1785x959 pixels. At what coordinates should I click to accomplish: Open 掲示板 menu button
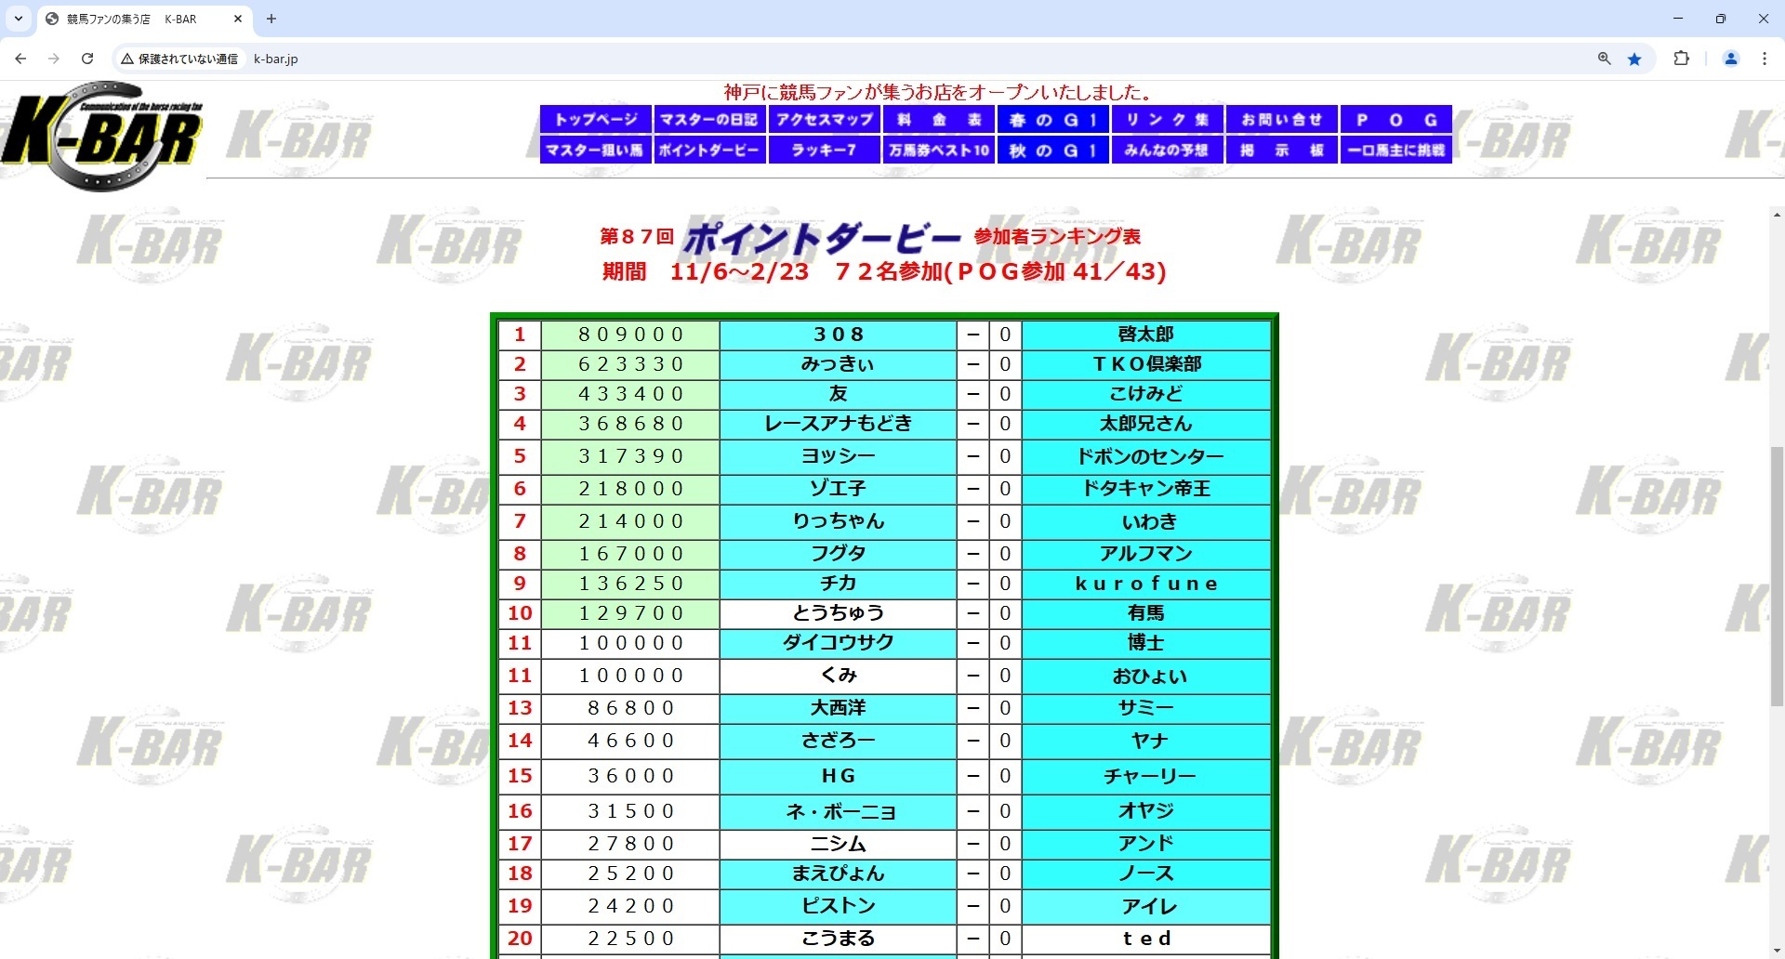(1281, 150)
